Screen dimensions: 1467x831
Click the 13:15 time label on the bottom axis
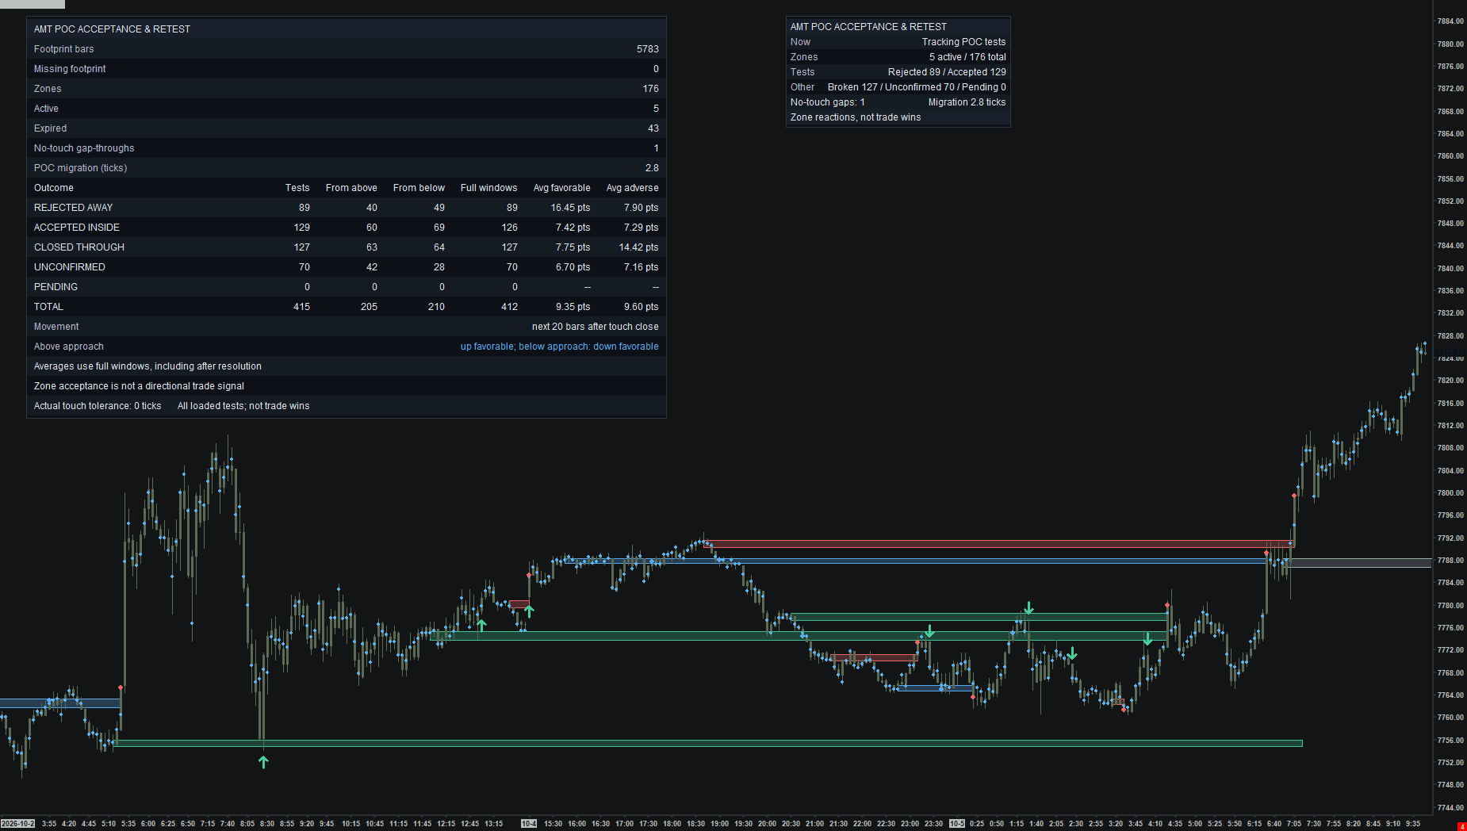click(x=493, y=824)
